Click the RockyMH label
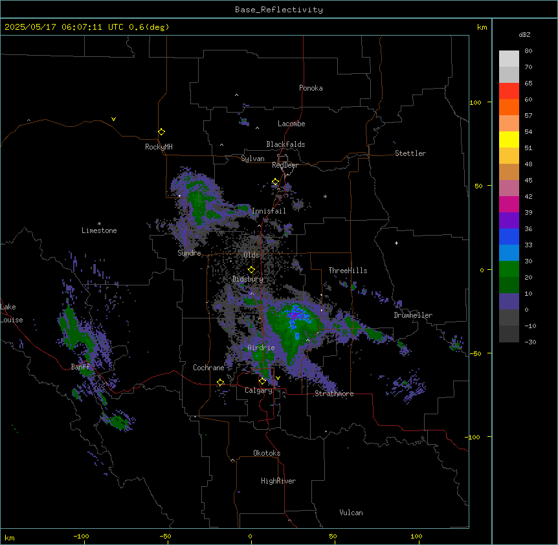This screenshot has height=545, width=558. [159, 147]
